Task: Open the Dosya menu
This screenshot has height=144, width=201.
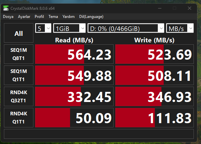Action: (8, 17)
